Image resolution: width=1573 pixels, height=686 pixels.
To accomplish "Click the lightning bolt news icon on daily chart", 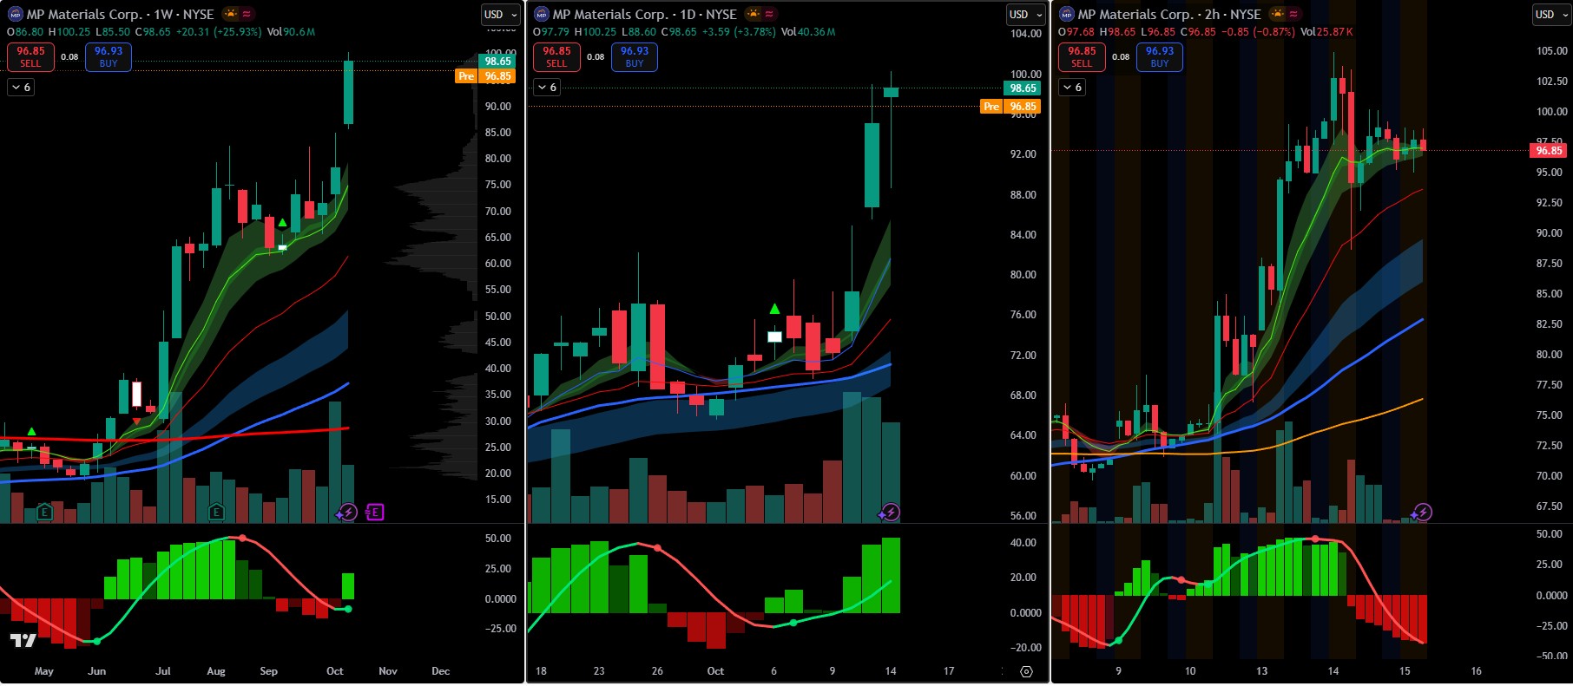I will click(890, 513).
